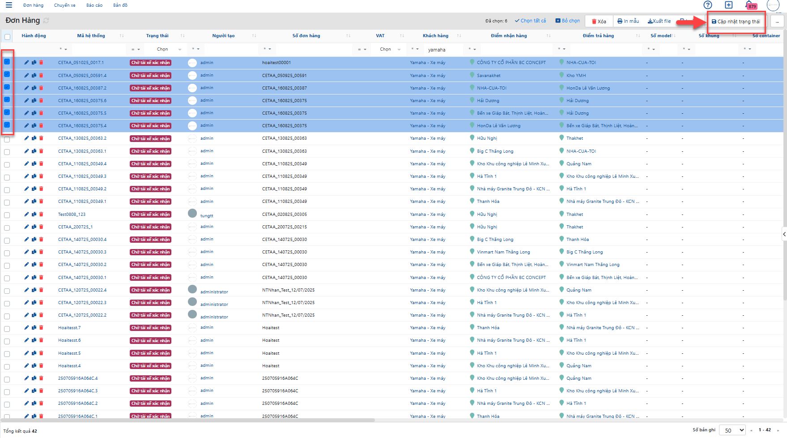Click Khách hàng filter field containing yamaha
The image size is (787, 438).
(x=443, y=50)
